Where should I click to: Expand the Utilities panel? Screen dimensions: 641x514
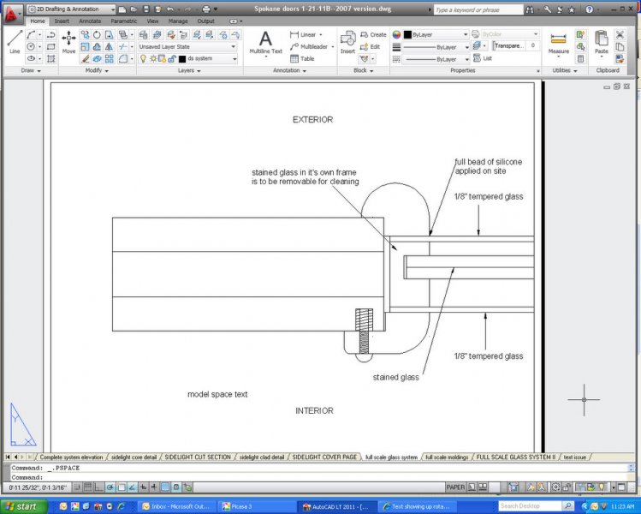(565, 70)
